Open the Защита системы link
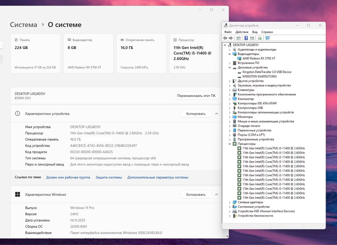The width and height of the screenshot is (337, 245). click(x=109, y=177)
